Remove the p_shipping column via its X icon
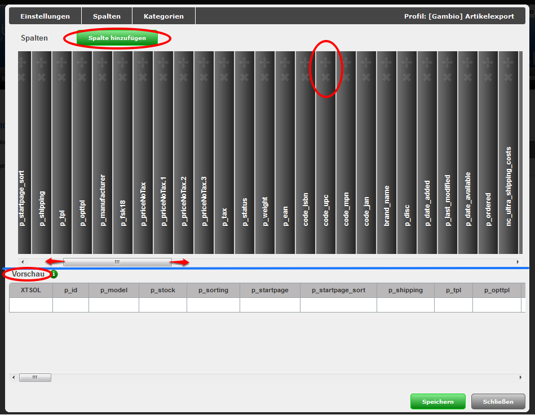The width and height of the screenshot is (535, 415). tap(42, 77)
